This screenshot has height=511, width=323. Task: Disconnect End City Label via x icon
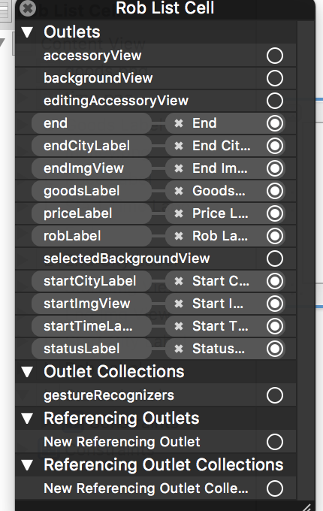pos(179,146)
